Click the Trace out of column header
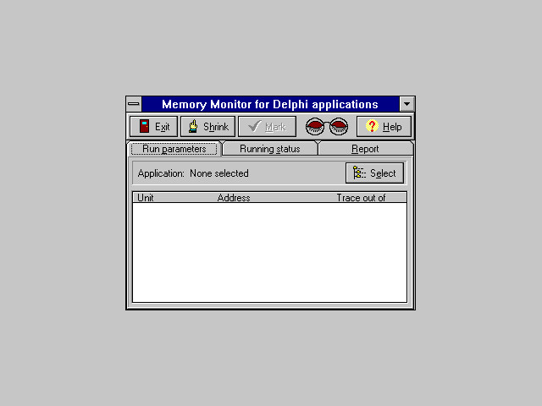Viewport: 542px width, 406px height. point(361,198)
